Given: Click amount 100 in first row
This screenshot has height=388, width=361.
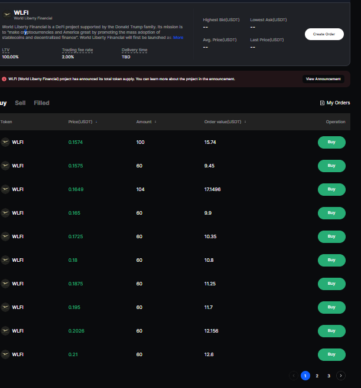Looking at the screenshot, I should coord(141,142).
